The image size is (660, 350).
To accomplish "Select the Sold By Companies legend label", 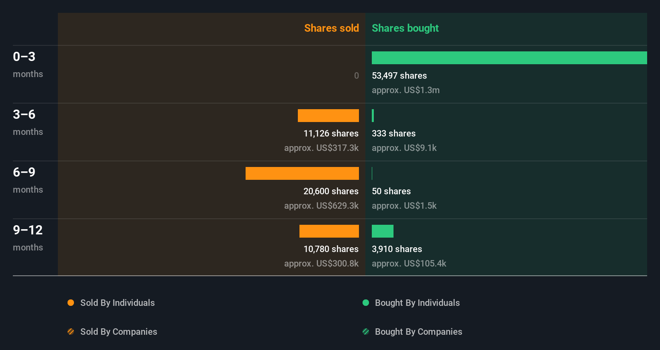I will (x=119, y=332).
